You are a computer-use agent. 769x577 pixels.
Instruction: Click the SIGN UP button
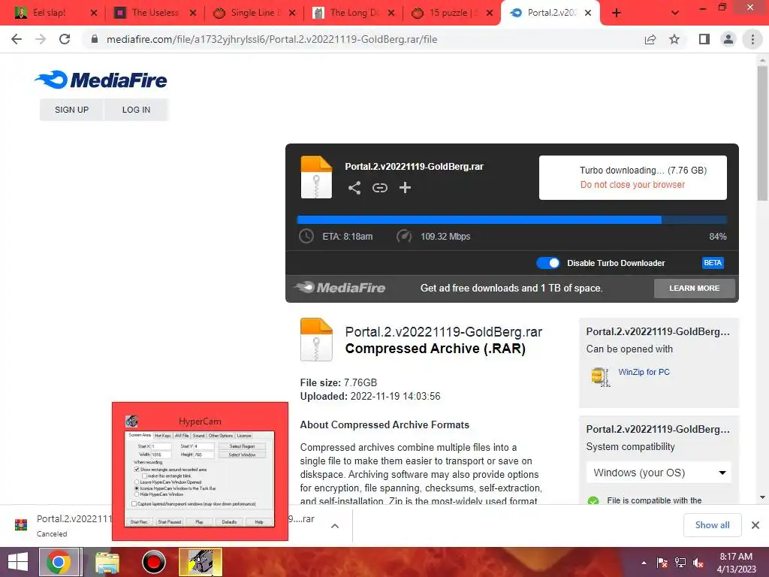tap(71, 110)
